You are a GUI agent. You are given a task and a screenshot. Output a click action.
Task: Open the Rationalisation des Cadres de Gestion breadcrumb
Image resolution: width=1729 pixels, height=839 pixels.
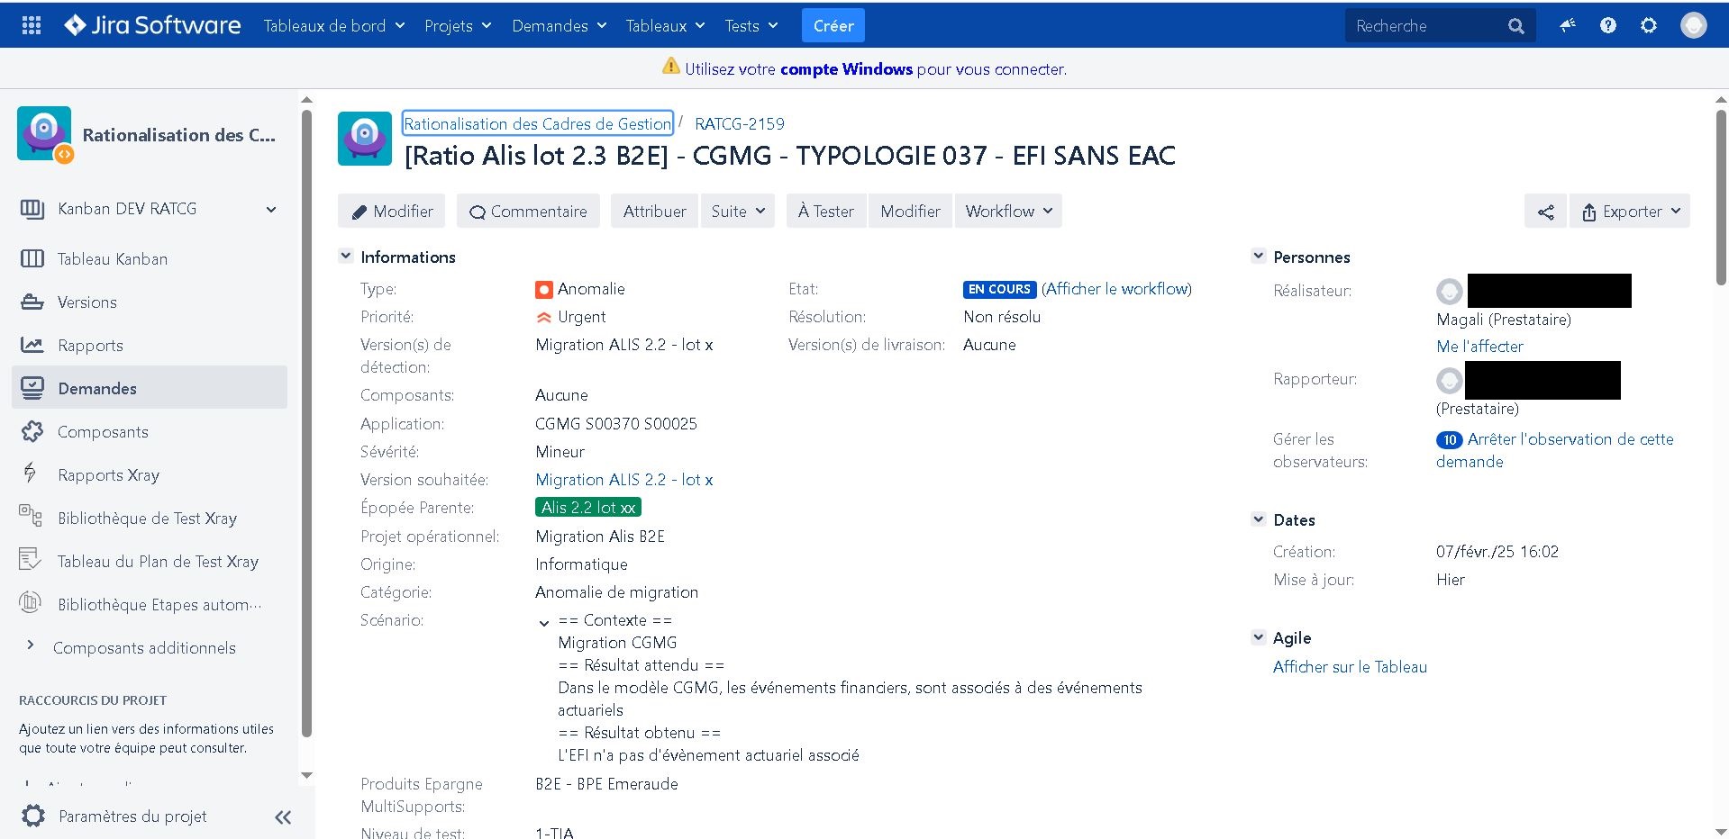coord(538,123)
